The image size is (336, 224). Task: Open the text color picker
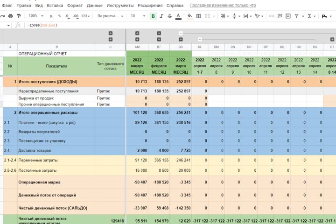pos(178,16)
